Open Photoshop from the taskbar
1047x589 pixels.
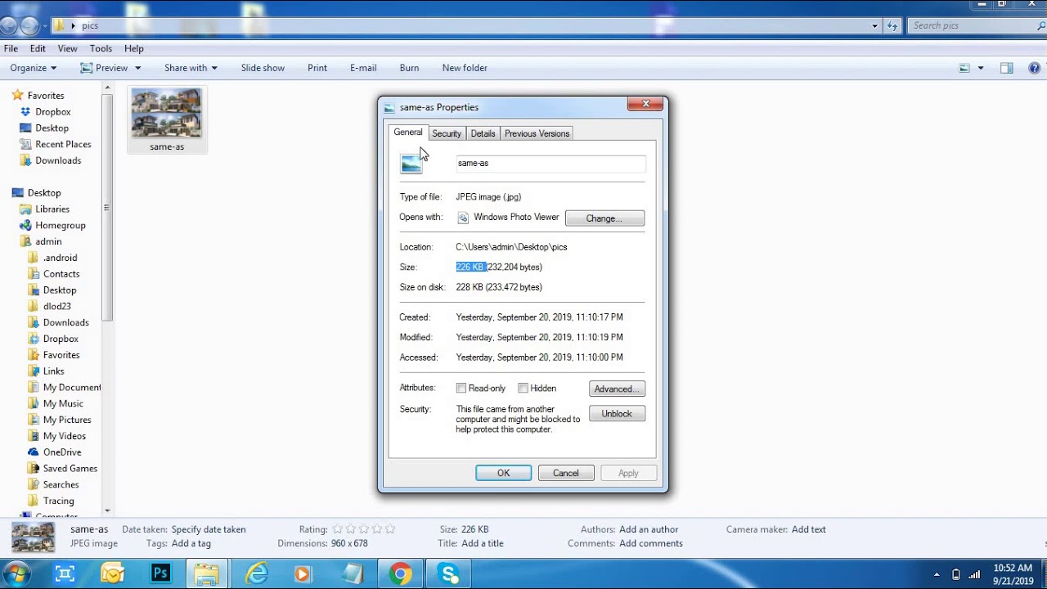160,573
